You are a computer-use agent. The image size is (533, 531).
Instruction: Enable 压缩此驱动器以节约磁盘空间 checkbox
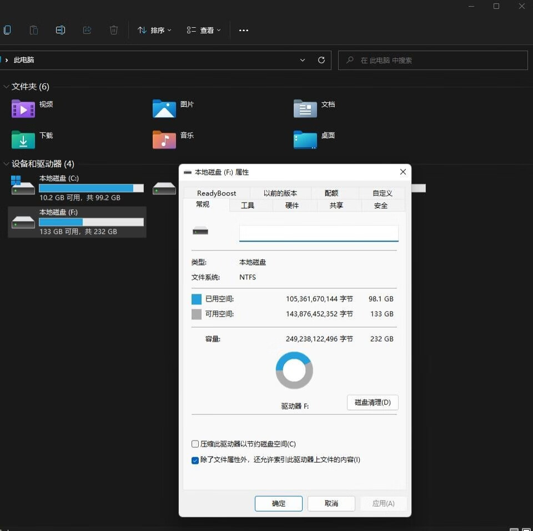195,444
